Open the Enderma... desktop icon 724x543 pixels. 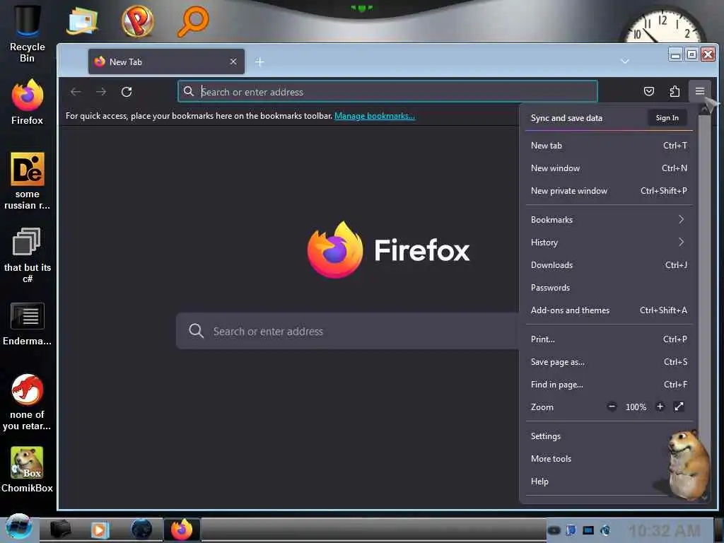28,324
